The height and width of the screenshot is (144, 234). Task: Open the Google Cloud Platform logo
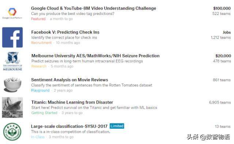click(x=12, y=13)
